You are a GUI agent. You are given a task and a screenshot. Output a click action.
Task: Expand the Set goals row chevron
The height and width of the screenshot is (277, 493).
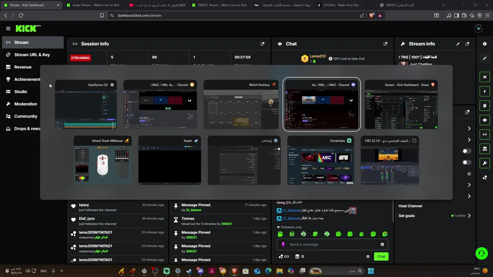pos(469,216)
